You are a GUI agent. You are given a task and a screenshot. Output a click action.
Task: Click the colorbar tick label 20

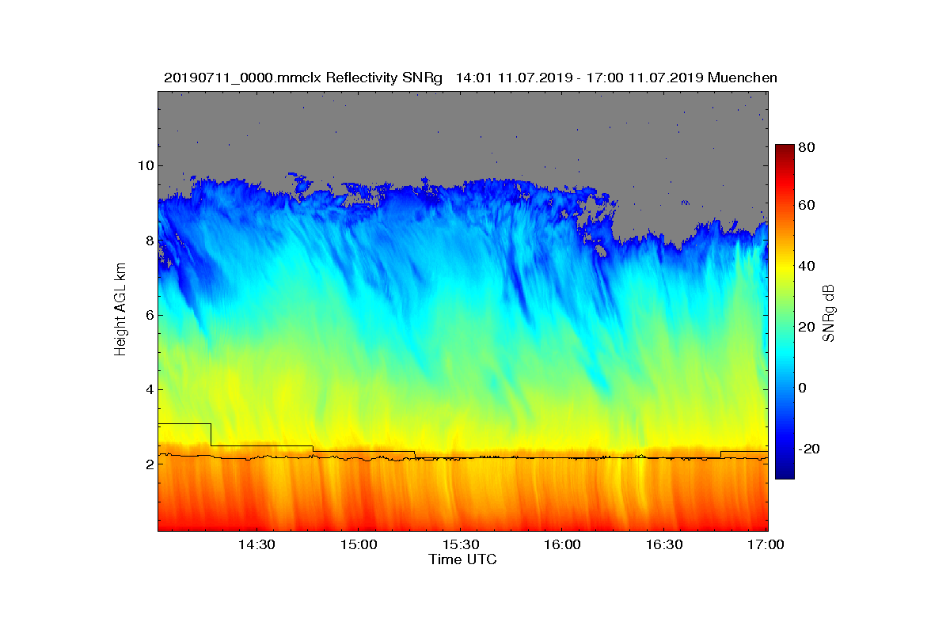point(807,327)
